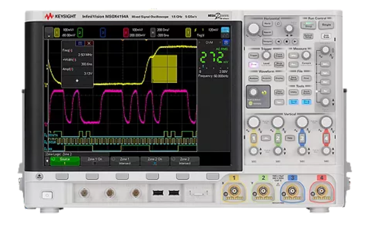Push the Navigate key

267,41
